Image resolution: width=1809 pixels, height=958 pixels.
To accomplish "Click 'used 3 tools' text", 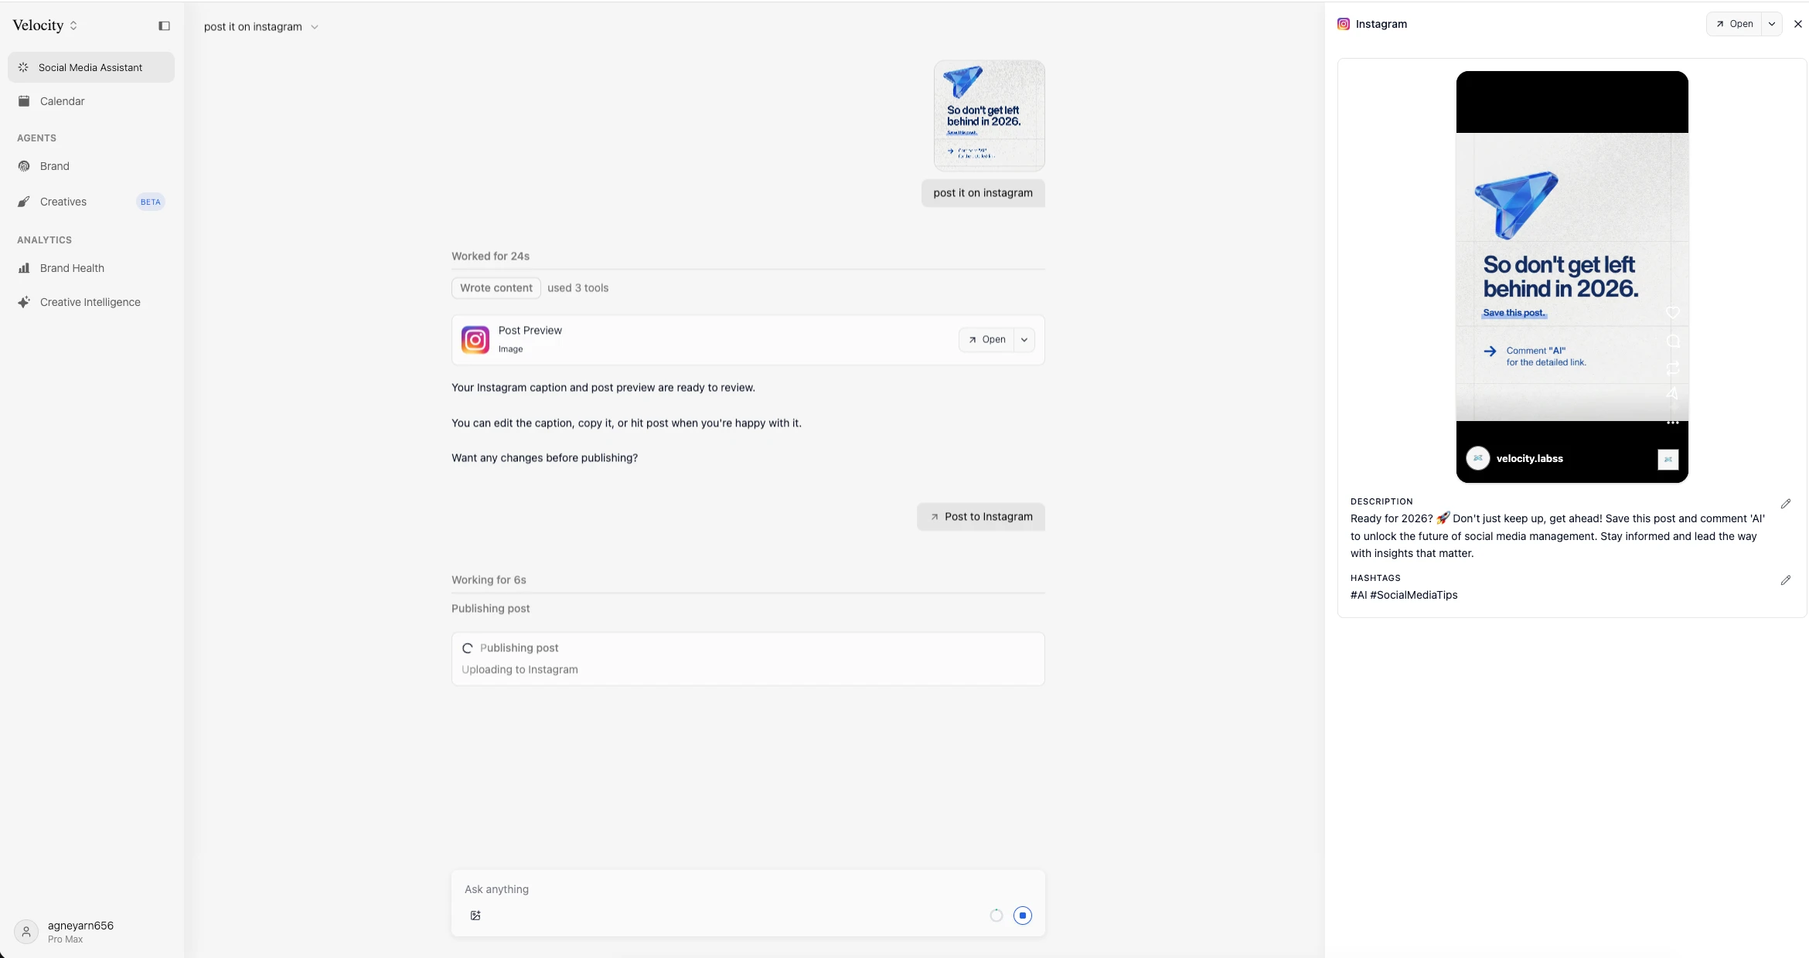I will [578, 288].
